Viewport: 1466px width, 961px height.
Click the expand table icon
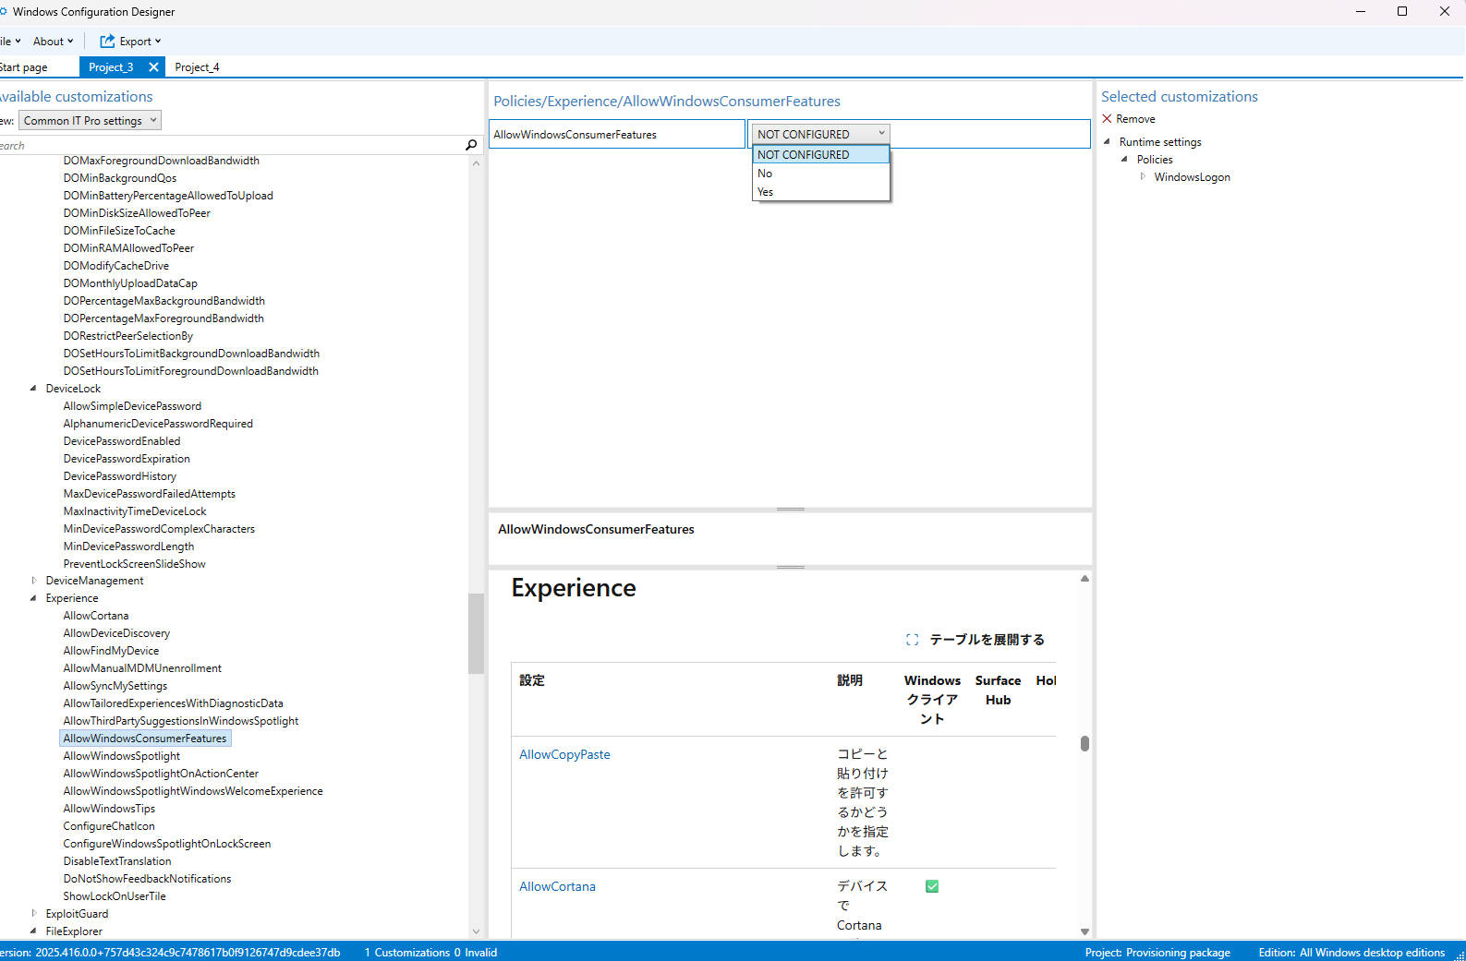coord(912,640)
